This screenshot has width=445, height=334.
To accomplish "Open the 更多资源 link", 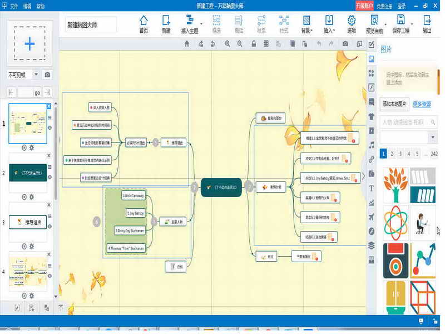I will pyautogui.click(x=422, y=104).
